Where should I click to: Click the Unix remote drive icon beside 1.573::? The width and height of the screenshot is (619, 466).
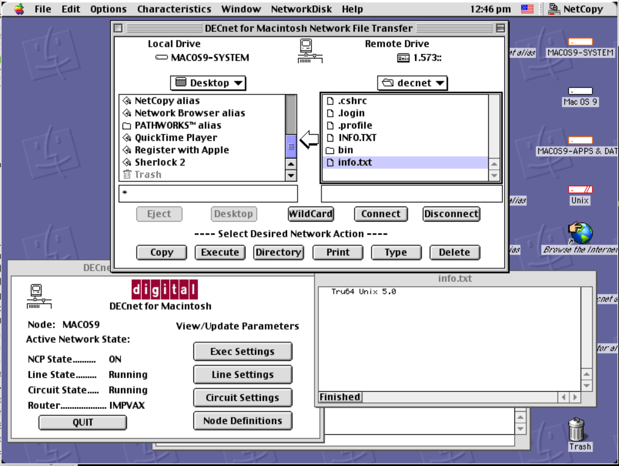(403, 58)
